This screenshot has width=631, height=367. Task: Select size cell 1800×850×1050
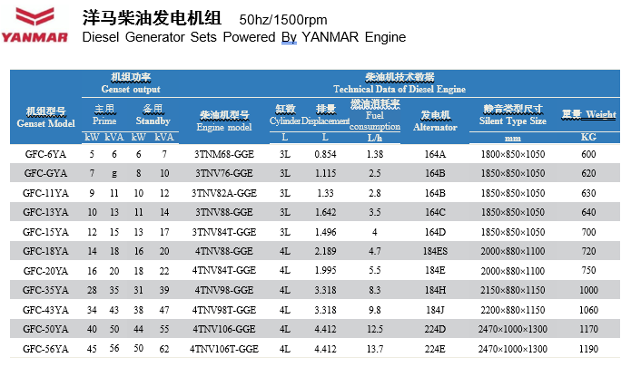click(513, 154)
